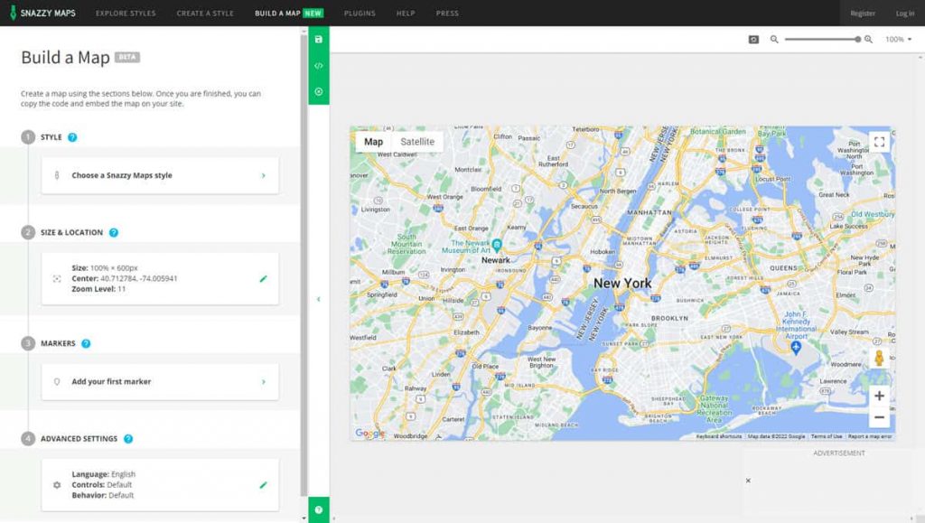Click the Style help question icon
The width and height of the screenshot is (925, 523).
(72, 137)
